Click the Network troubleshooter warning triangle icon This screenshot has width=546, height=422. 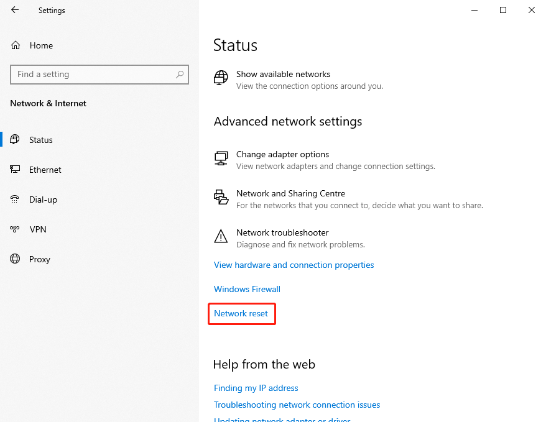pyautogui.click(x=221, y=236)
